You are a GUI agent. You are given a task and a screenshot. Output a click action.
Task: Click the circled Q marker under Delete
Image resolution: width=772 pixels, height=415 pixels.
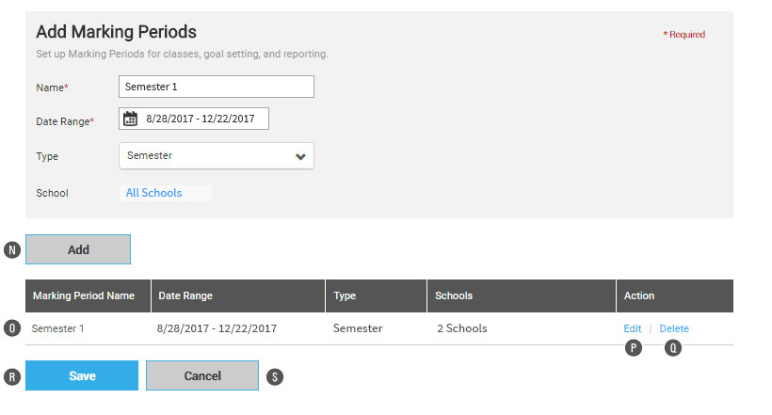[673, 348]
